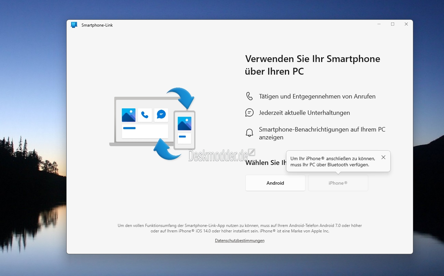
Task: Click the 'Wählen Sie' heading text
Action: point(266,163)
